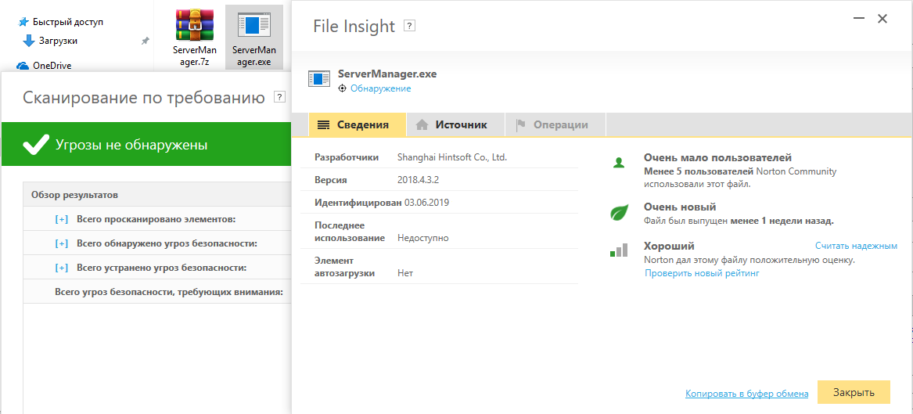Click Проверить новый рейтинг link
This screenshot has width=913, height=414.
[702, 273]
